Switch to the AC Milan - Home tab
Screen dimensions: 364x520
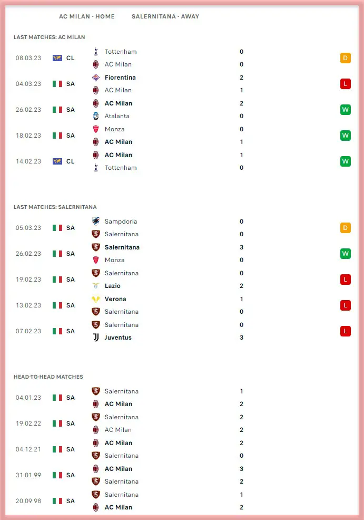click(x=87, y=16)
